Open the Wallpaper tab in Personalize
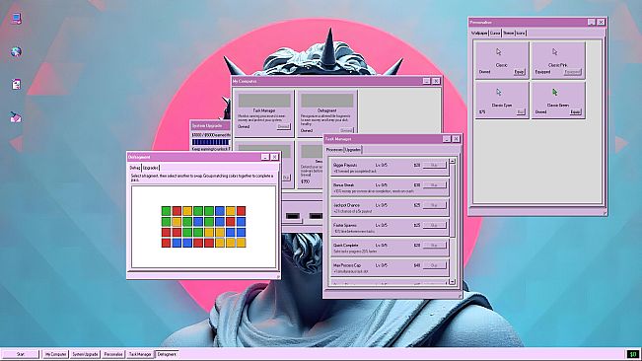 (479, 33)
